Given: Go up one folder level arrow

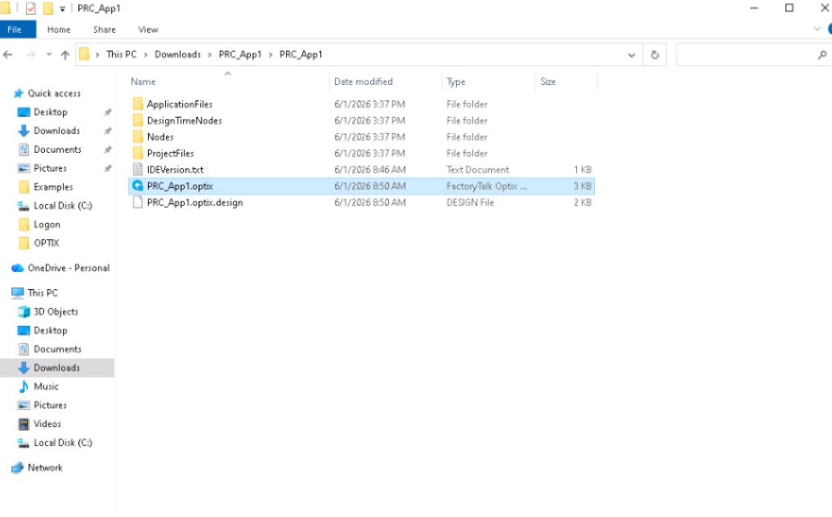Looking at the screenshot, I should tap(65, 55).
